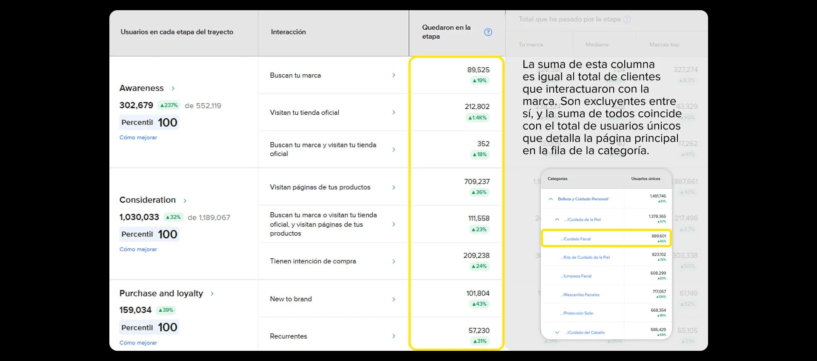Click the 709,237 value cell
The height and width of the screenshot is (361, 817).
(x=477, y=181)
